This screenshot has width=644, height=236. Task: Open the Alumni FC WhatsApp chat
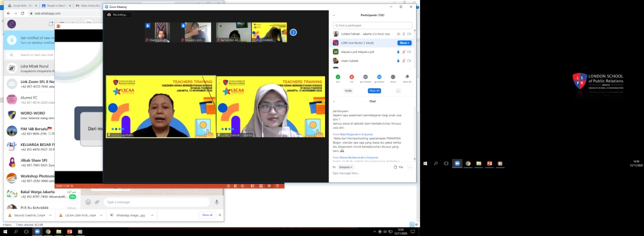point(29,99)
